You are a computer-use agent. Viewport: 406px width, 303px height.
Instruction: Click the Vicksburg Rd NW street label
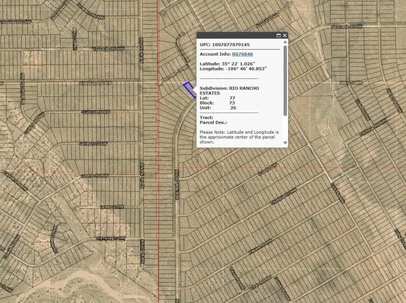(95, 83)
